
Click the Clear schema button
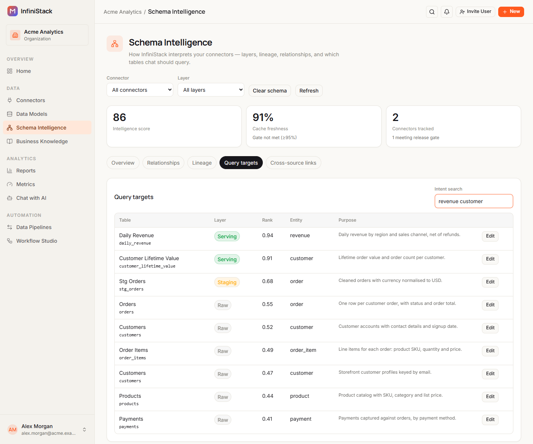(x=270, y=91)
